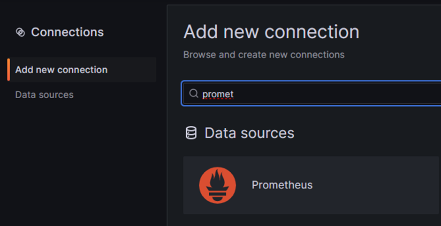Select the Prometheus data source label
The height and width of the screenshot is (226, 441).
[x=282, y=185]
